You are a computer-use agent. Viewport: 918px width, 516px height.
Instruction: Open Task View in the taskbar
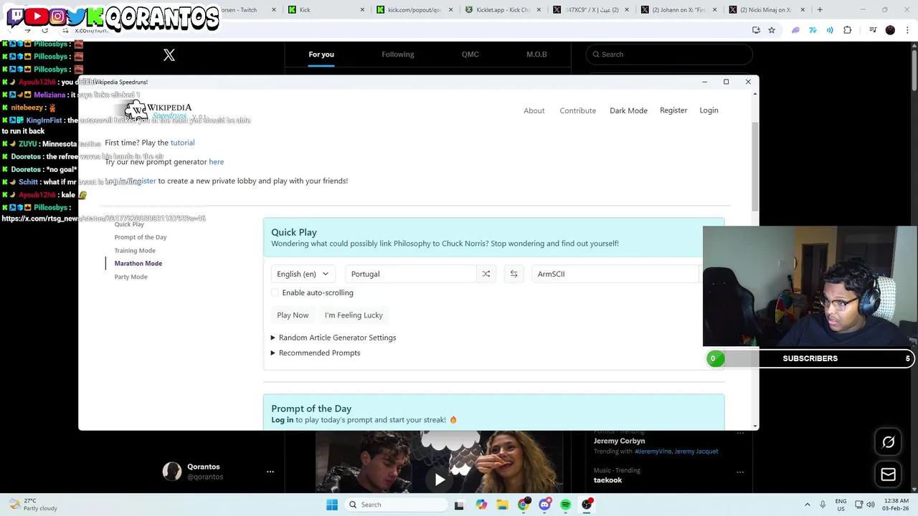[459, 505]
